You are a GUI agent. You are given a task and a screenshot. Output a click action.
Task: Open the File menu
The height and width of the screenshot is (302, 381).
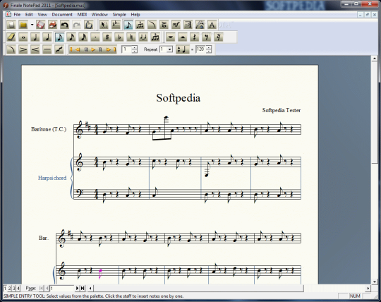pyautogui.click(x=17, y=15)
